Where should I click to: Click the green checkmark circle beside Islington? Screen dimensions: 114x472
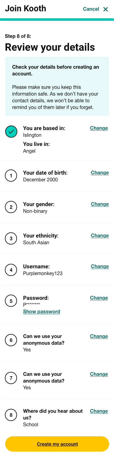point(11,132)
